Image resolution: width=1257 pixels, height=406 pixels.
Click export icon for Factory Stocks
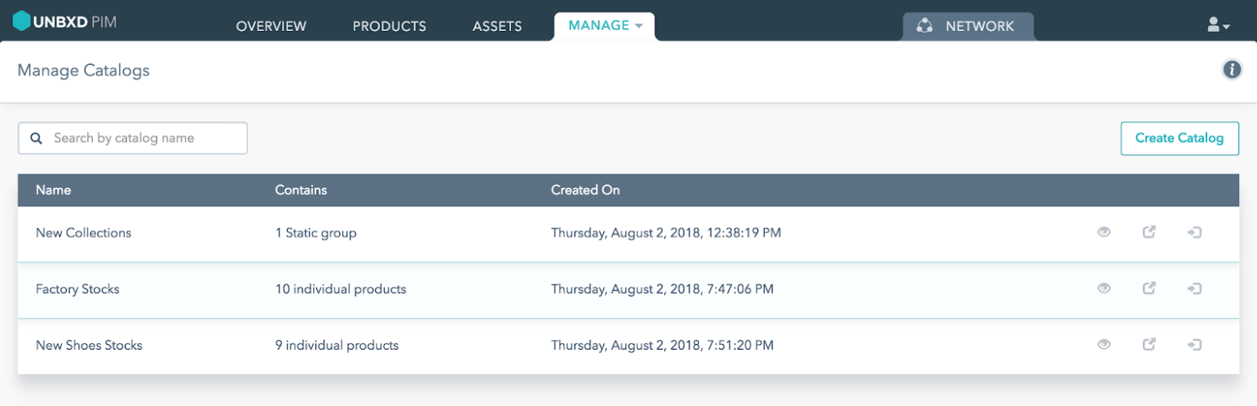(1149, 289)
